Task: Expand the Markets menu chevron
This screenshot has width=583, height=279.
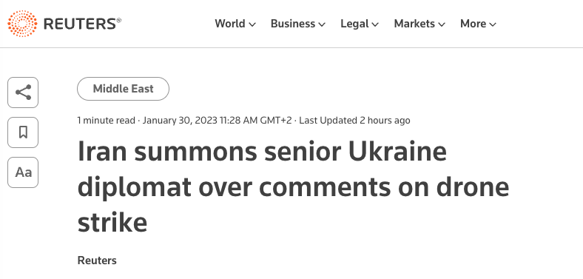Action: tap(442, 25)
